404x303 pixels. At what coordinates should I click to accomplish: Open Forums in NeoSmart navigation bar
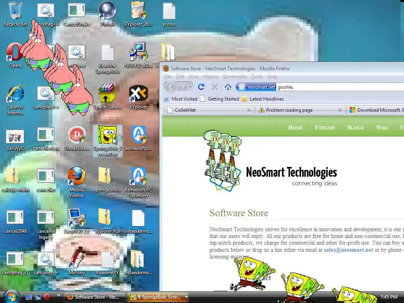(325, 127)
